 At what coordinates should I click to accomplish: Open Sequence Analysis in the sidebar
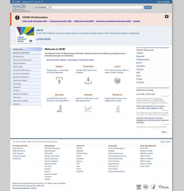(25, 94)
